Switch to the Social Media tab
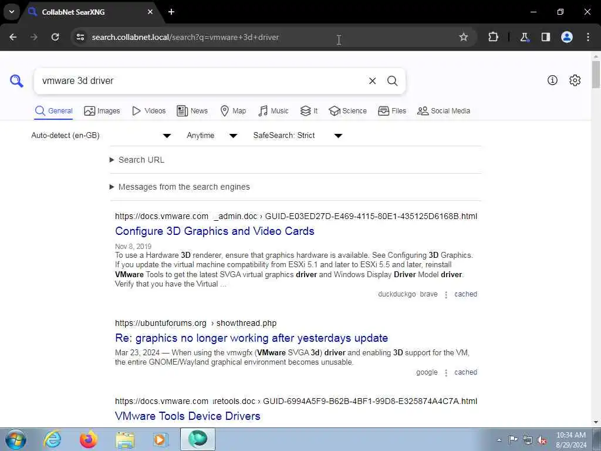Screen dimensions: 601x451 click(444, 111)
